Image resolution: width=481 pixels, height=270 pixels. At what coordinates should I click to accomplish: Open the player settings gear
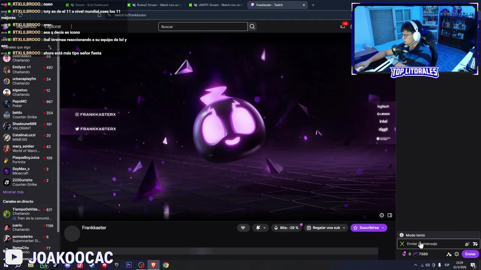pos(382,215)
